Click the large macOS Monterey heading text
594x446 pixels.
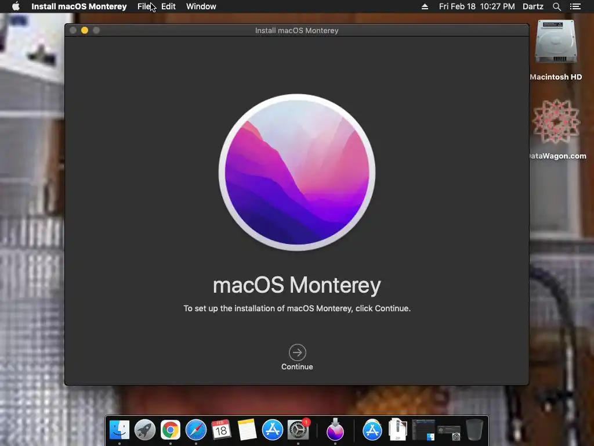tap(297, 285)
